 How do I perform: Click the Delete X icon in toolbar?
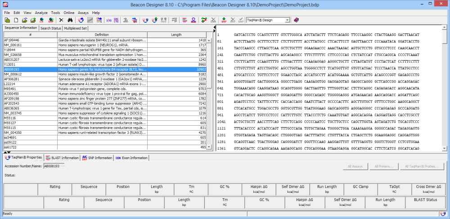pos(61,20)
